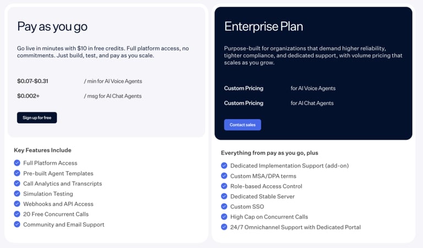
Task: Click Custom Pricing for AI Chat Agents
Action: coord(243,103)
